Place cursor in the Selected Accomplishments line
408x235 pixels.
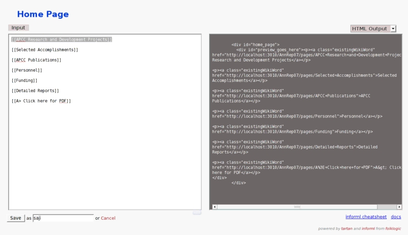45,50
